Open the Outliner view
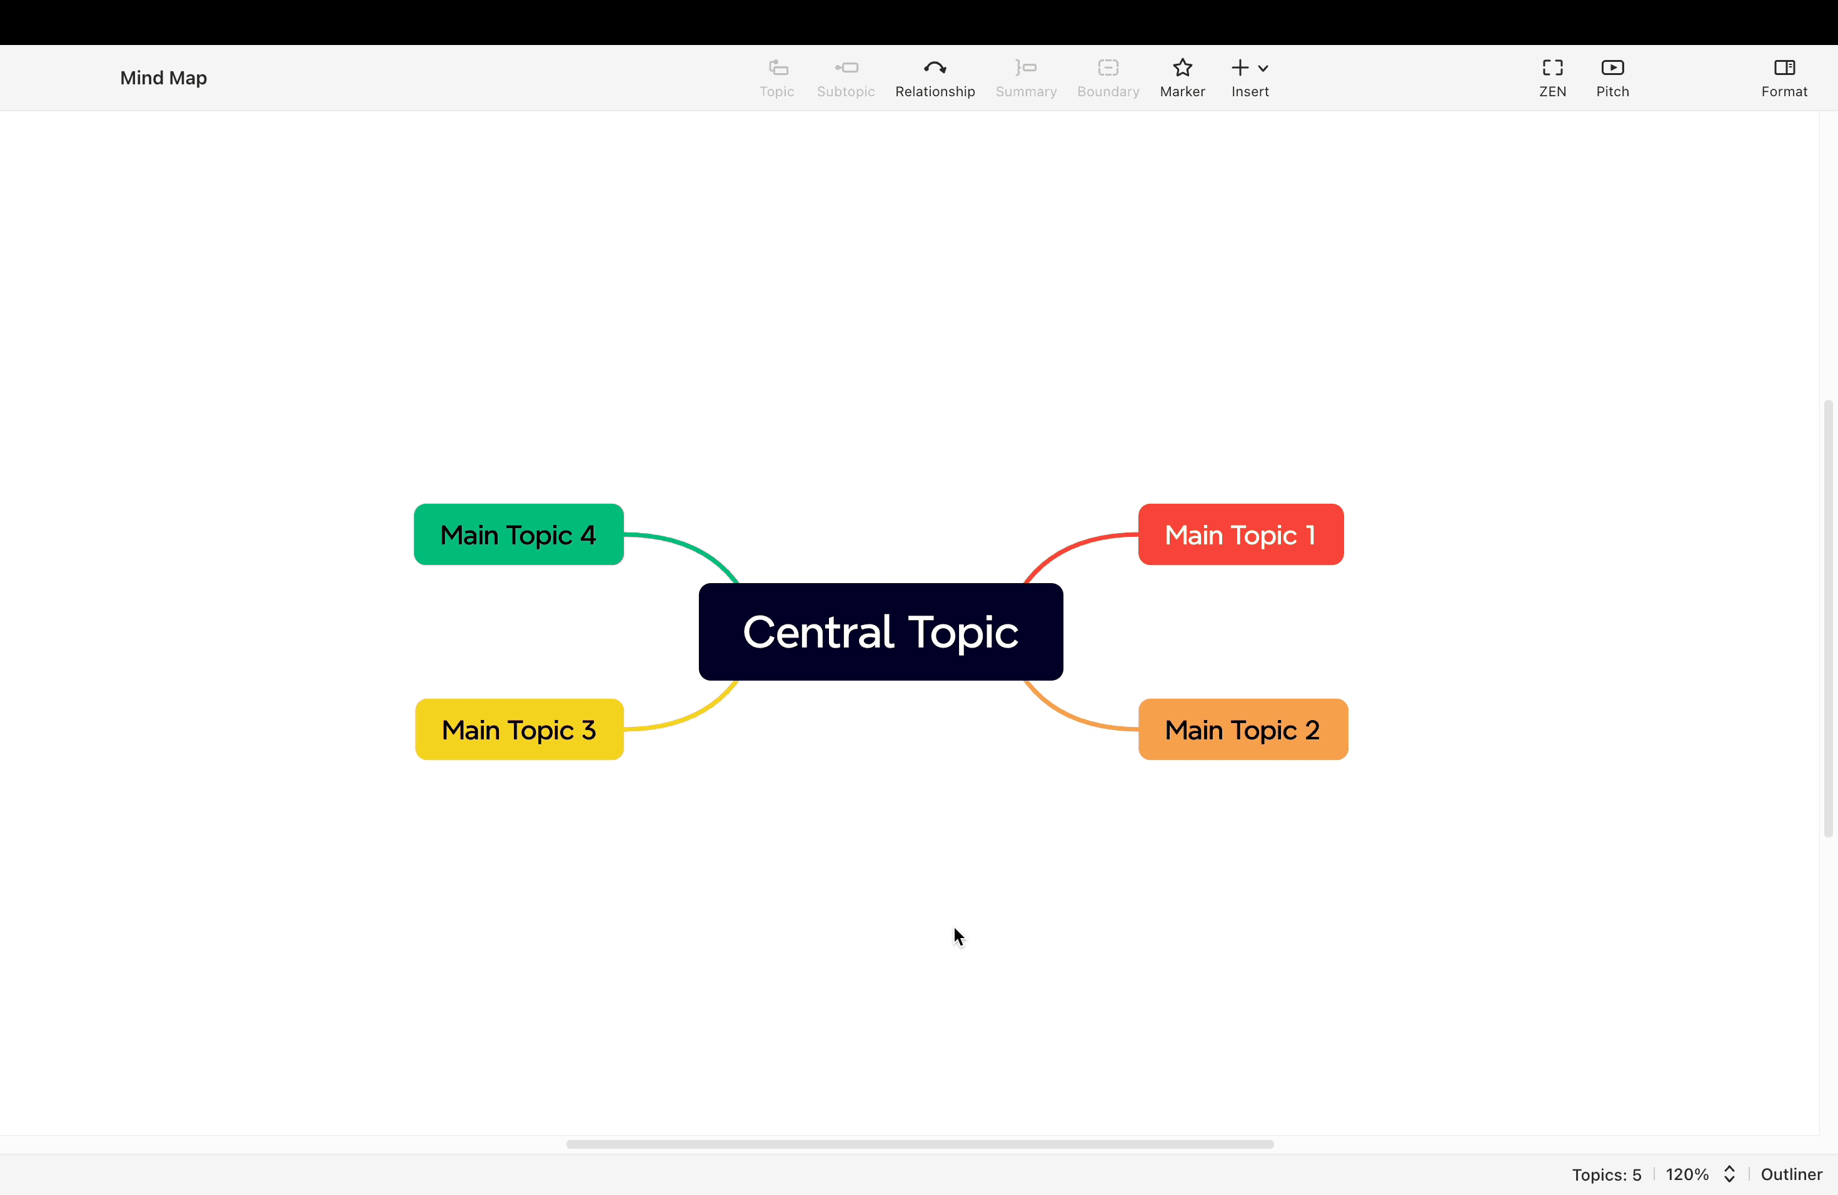 [x=1791, y=1174]
